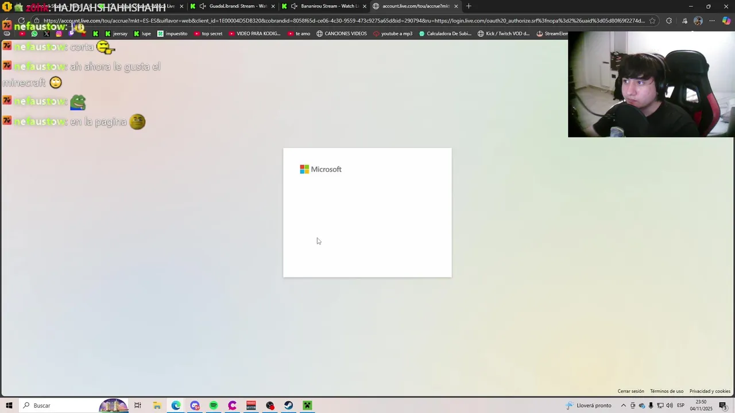The height and width of the screenshot is (413, 735).
Task: Open the VIDEO PARA KODIG bookmark
Action: [254, 34]
